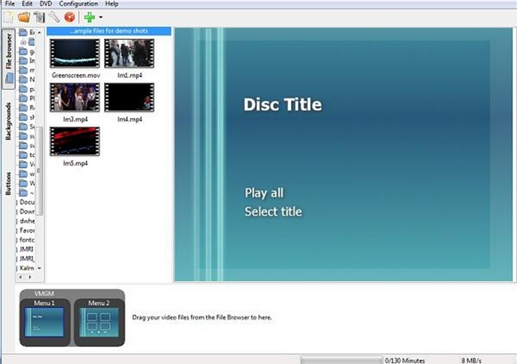Select the 'Favor' folder tree item
Viewport: 517px width, 364px height.
pyautogui.click(x=26, y=230)
